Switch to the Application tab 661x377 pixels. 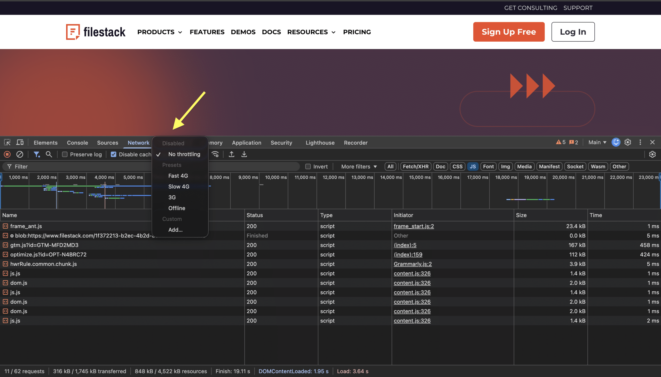click(x=247, y=143)
